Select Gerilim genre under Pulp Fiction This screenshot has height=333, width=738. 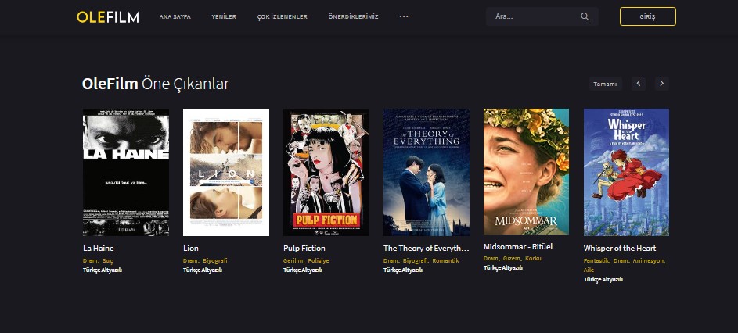293,260
